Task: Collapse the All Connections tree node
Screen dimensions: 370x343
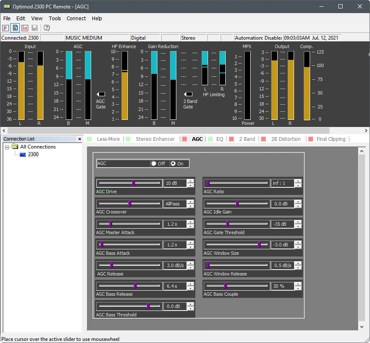Action: [x=7, y=147]
